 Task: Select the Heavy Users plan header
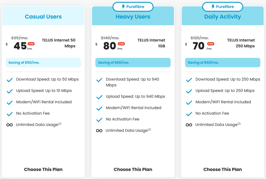[x=133, y=16]
